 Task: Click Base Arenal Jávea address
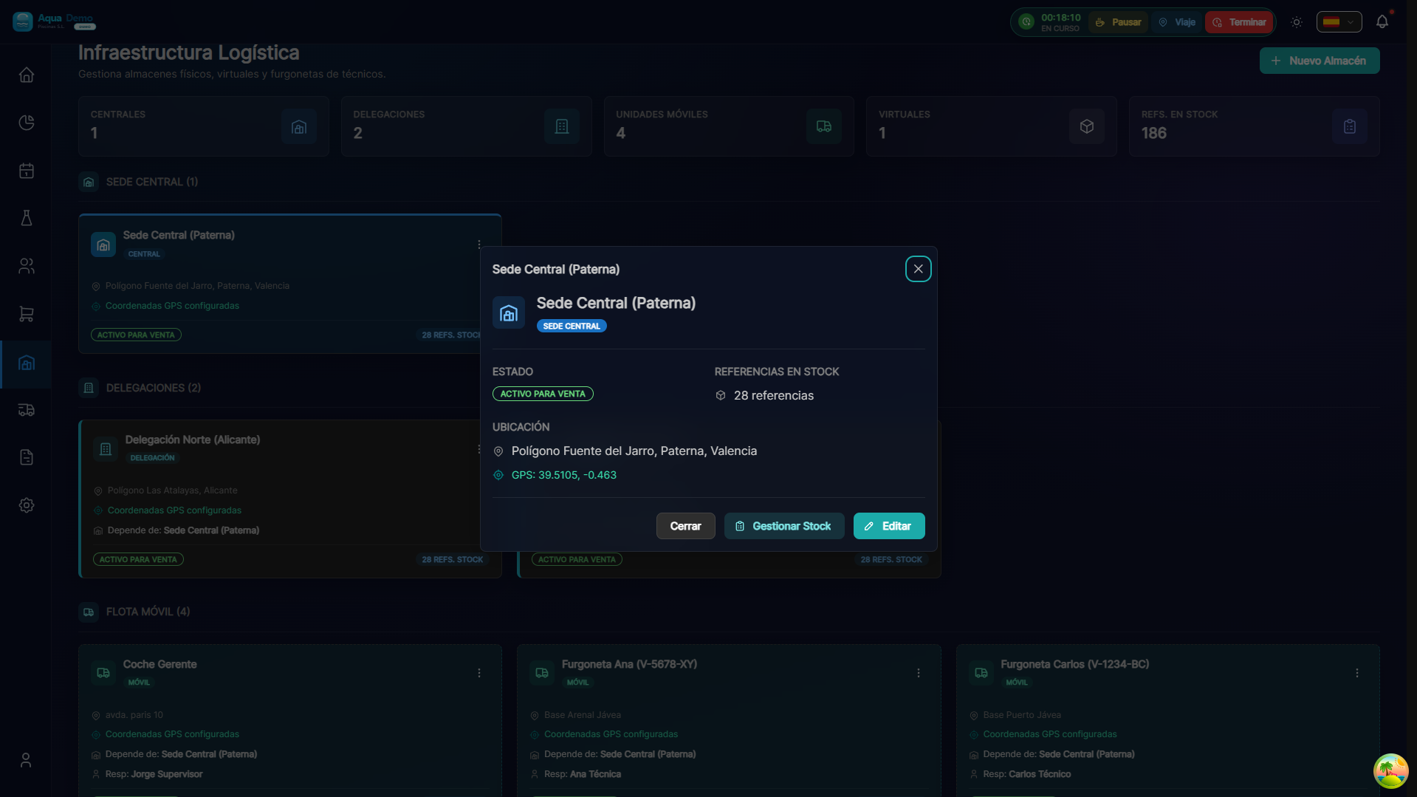pos(582,715)
